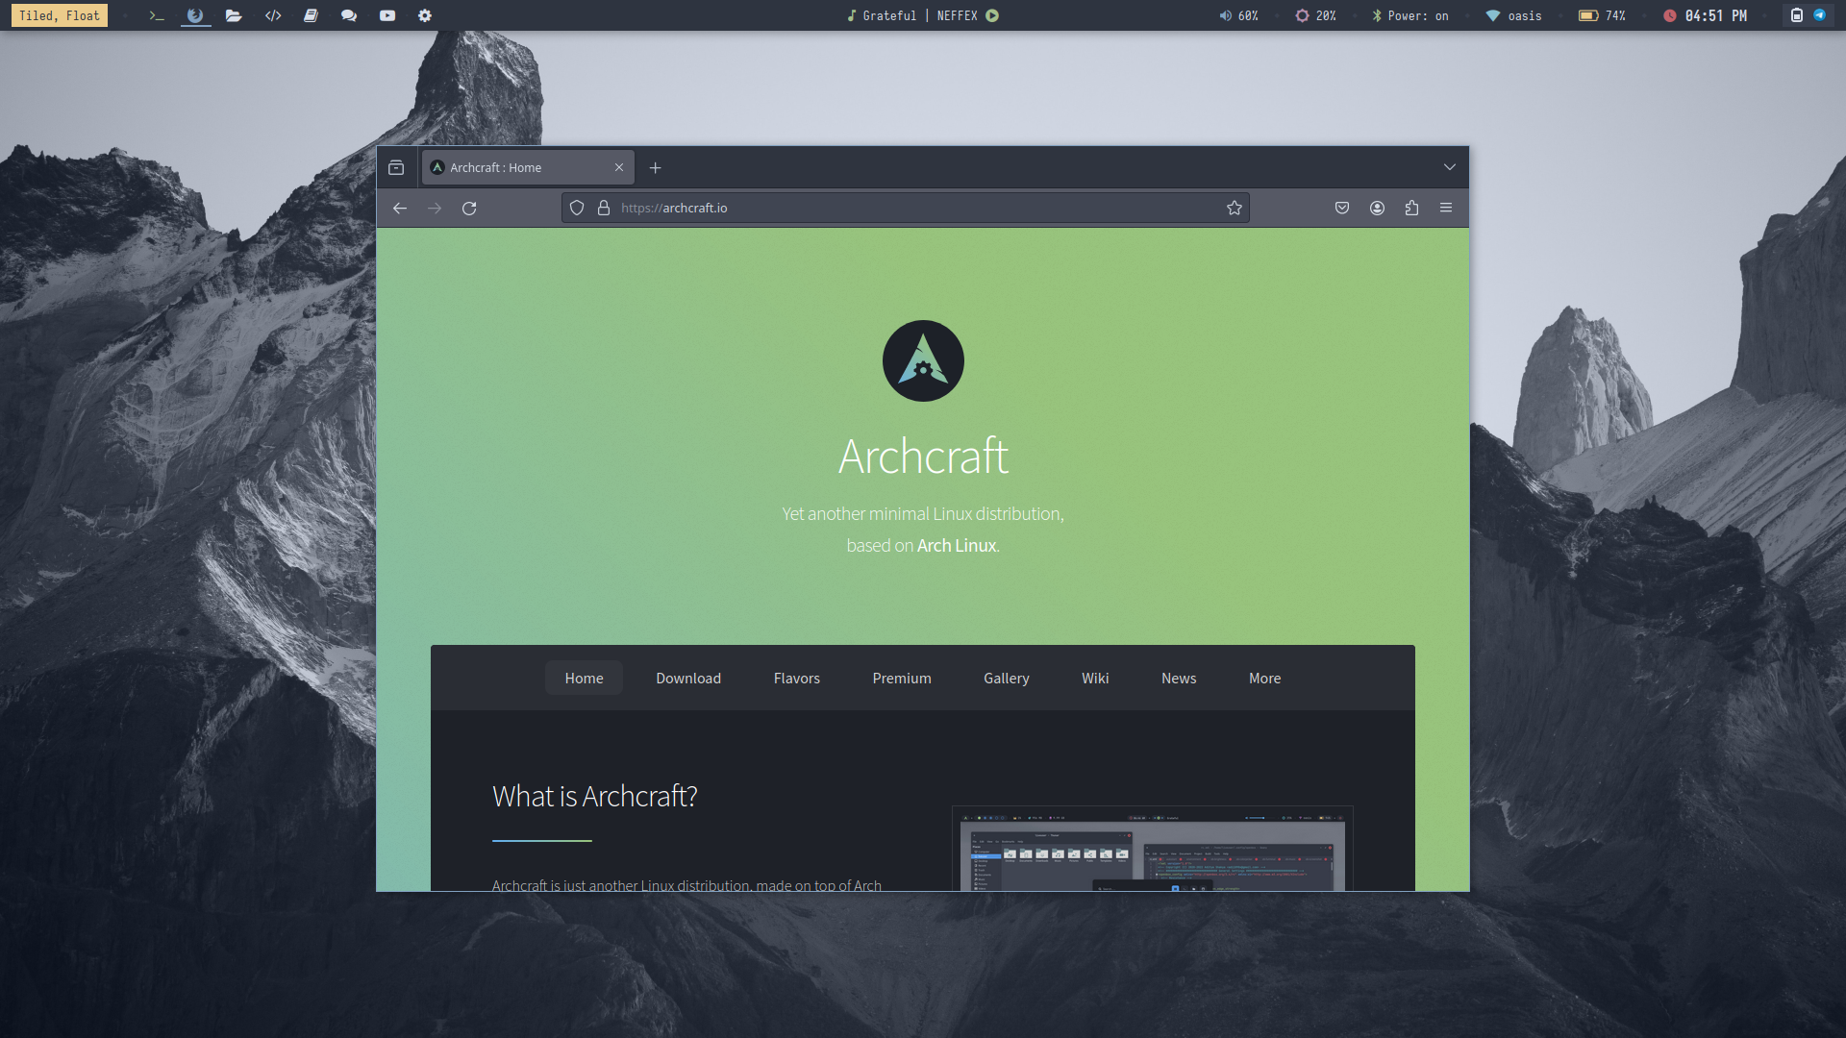Open the Download page in site navigation
Viewport: 1846px width, 1038px height.
[x=688, y=678]
